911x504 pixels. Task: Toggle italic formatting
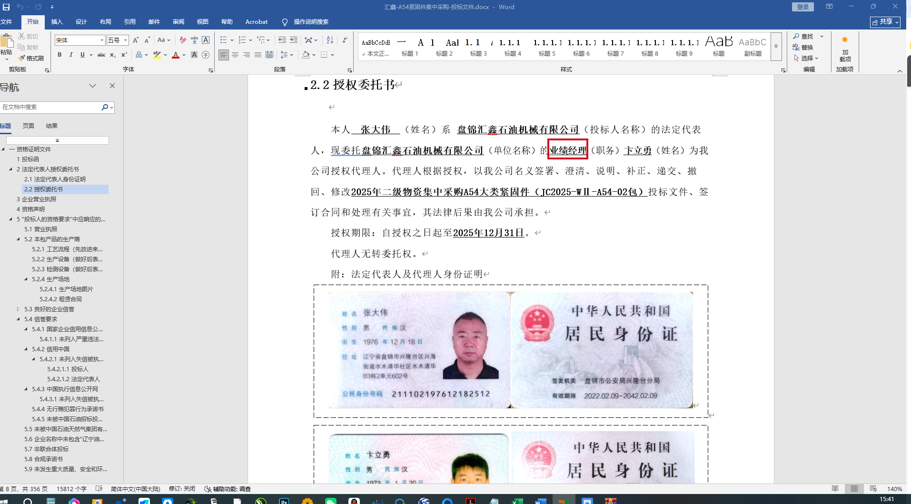[x=71, y=55]
